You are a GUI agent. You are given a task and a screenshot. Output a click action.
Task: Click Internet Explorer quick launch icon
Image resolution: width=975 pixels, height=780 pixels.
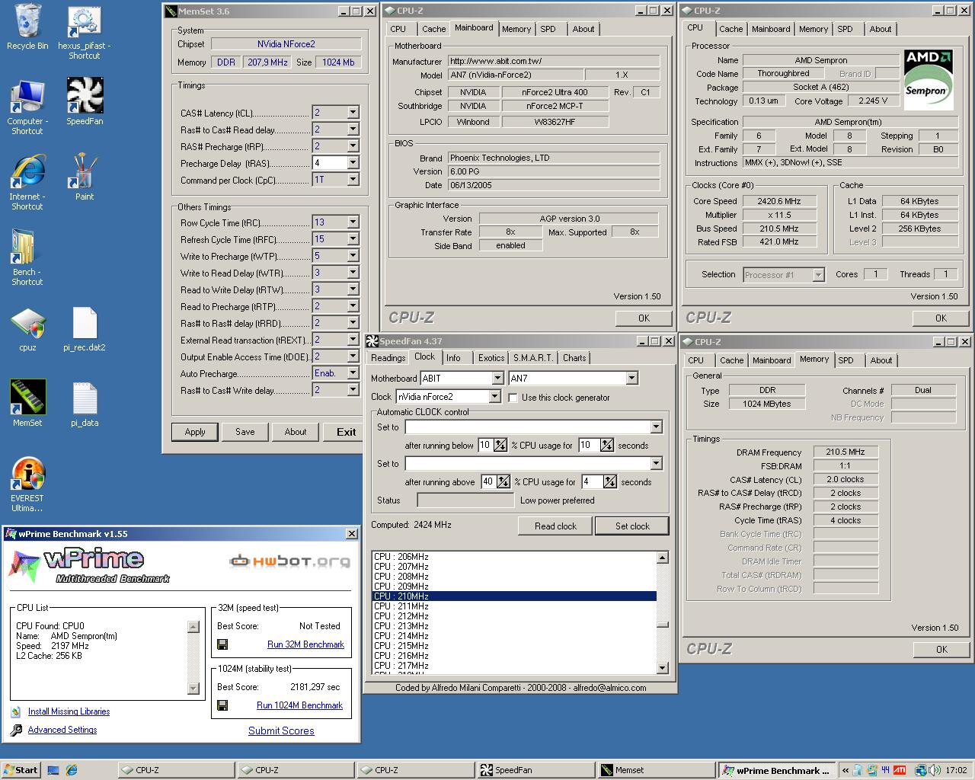click(71, 770)
